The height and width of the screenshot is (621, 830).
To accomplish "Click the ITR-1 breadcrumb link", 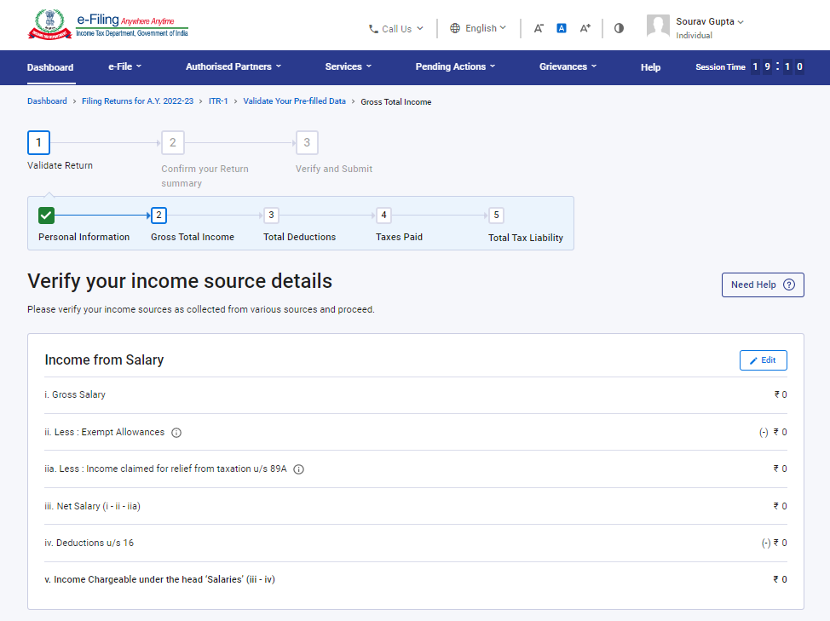I will point(218,101).
